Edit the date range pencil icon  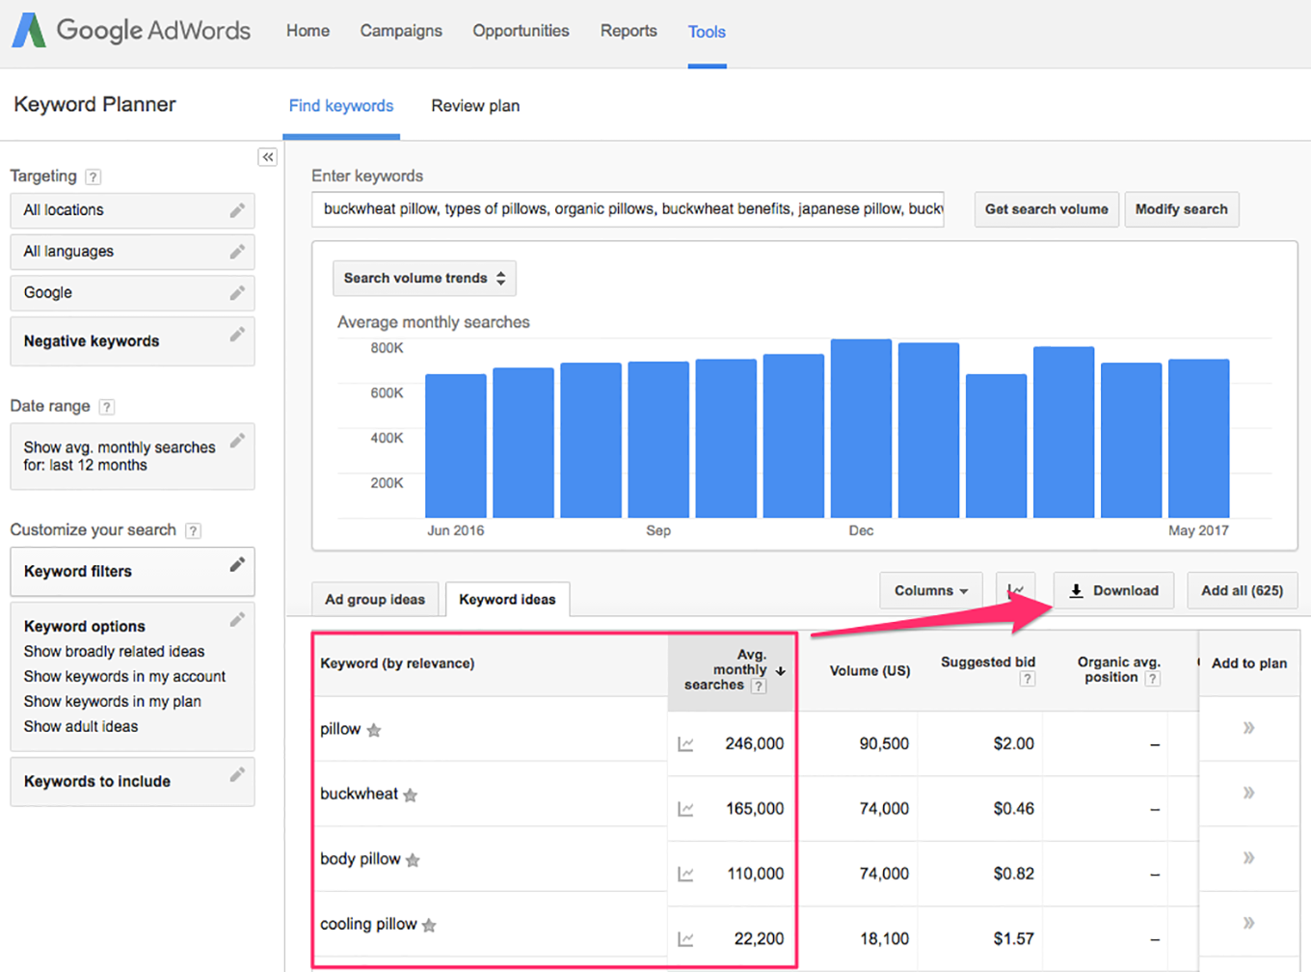(237, 441)
